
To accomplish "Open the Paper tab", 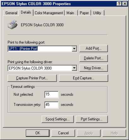I will tap(84, 13).
